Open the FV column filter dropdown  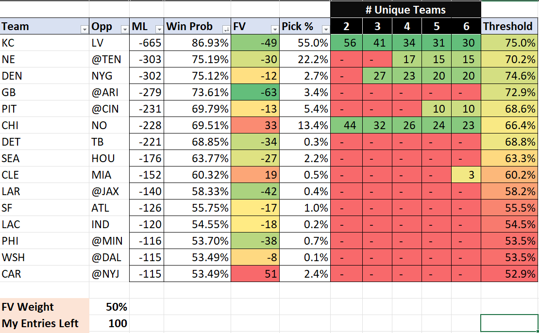[274, 27]
